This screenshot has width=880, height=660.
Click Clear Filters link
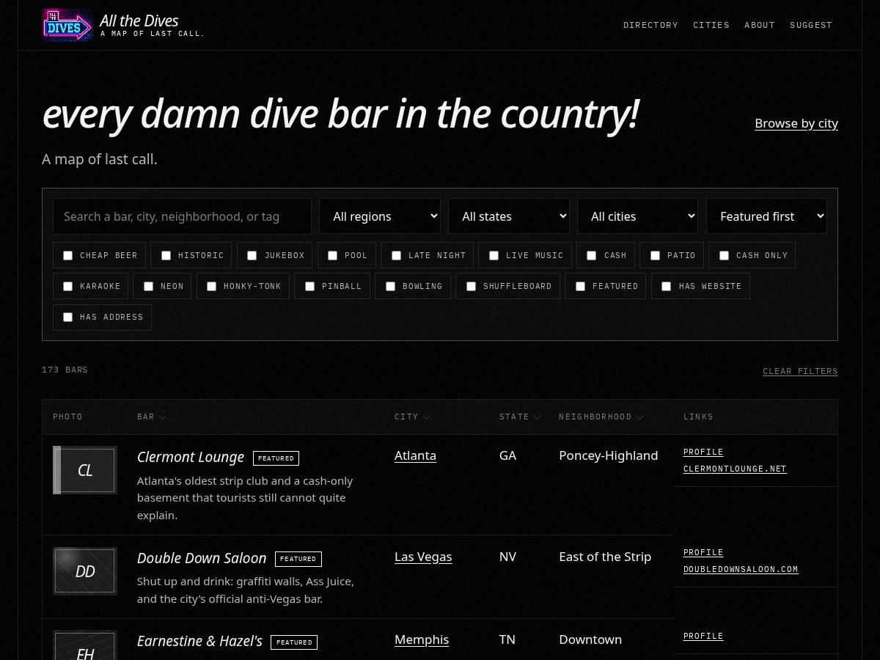(800, 371)
